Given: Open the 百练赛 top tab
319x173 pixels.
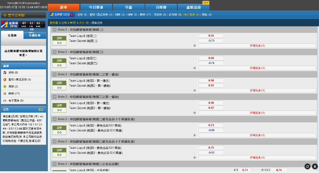Looking at the screenshot, I should [x=161, y=7].
